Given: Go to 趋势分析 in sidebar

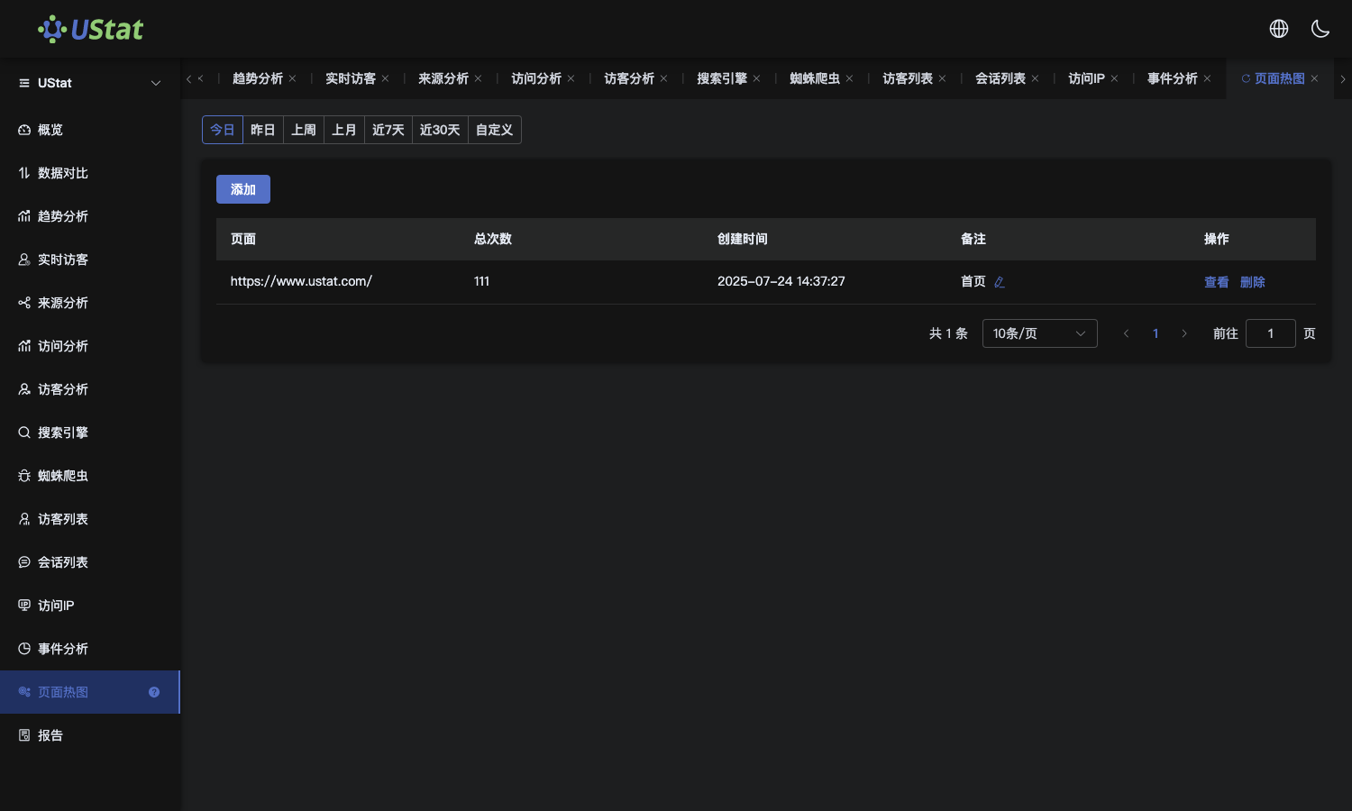Looking at the screenshot, I should [x=90, y=216].
